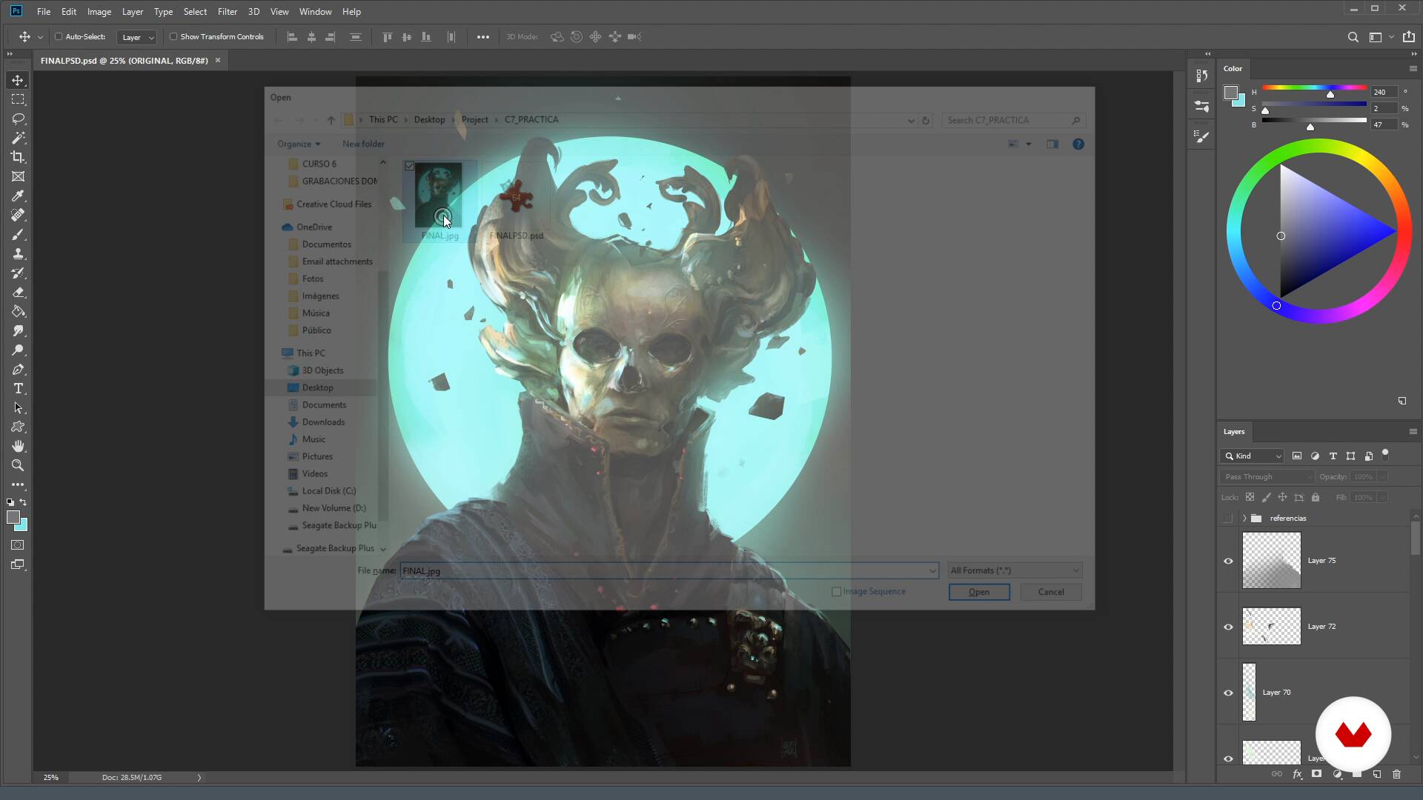Select the Custom Shape tool

(19, 427)
